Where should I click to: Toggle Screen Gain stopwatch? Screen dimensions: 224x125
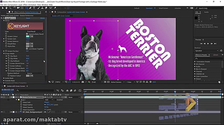click(x=6, y=39)
